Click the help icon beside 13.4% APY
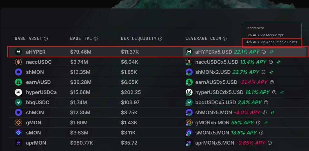 coord(271,62)
